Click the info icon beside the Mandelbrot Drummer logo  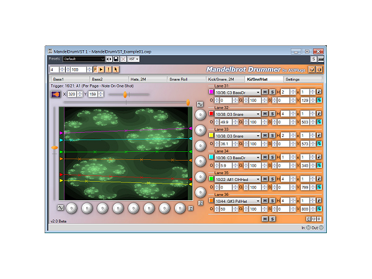(x=319, y=69)
